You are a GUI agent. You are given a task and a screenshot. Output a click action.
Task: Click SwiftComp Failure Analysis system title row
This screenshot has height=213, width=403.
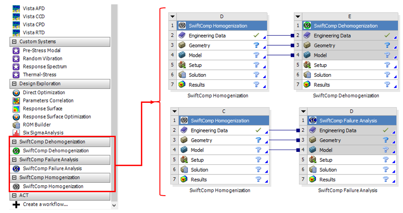(352, 121)
